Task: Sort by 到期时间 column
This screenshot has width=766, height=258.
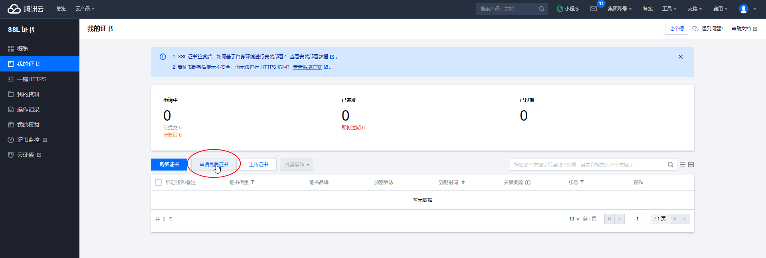Action: click(x=463, y=182)
